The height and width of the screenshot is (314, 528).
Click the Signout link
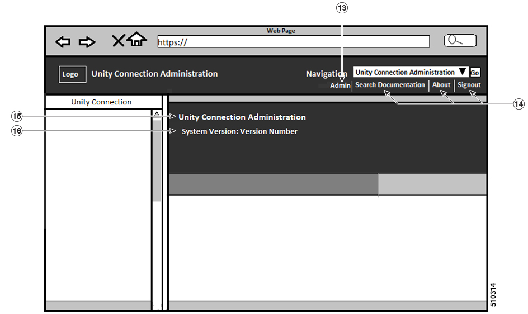point(469,85)
